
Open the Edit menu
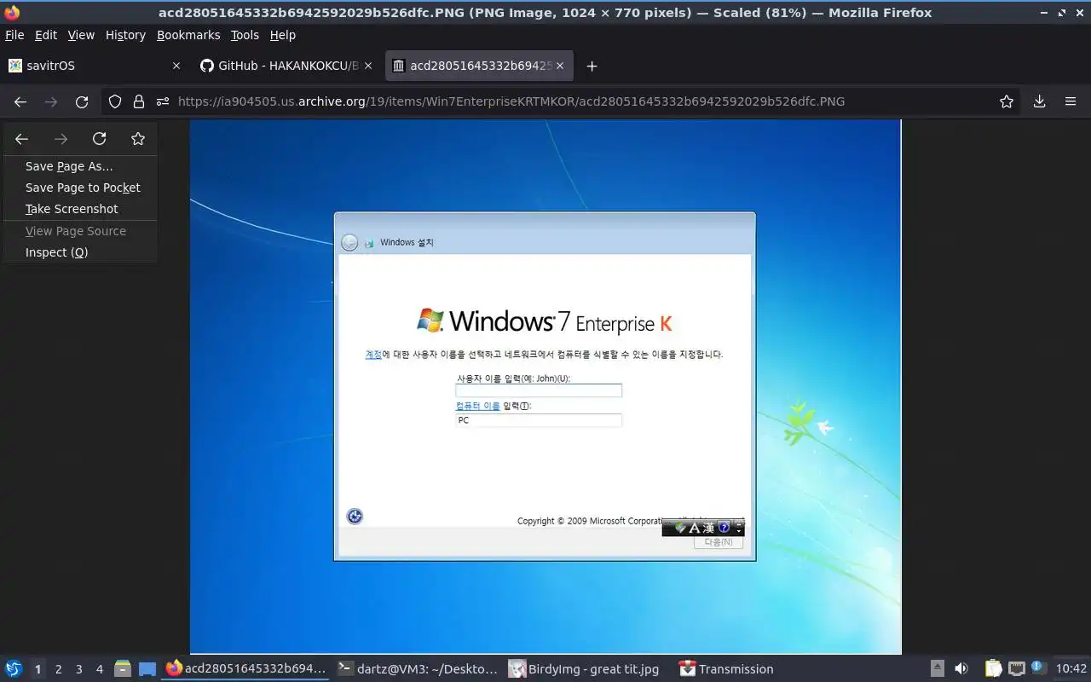tap(46, 35)
